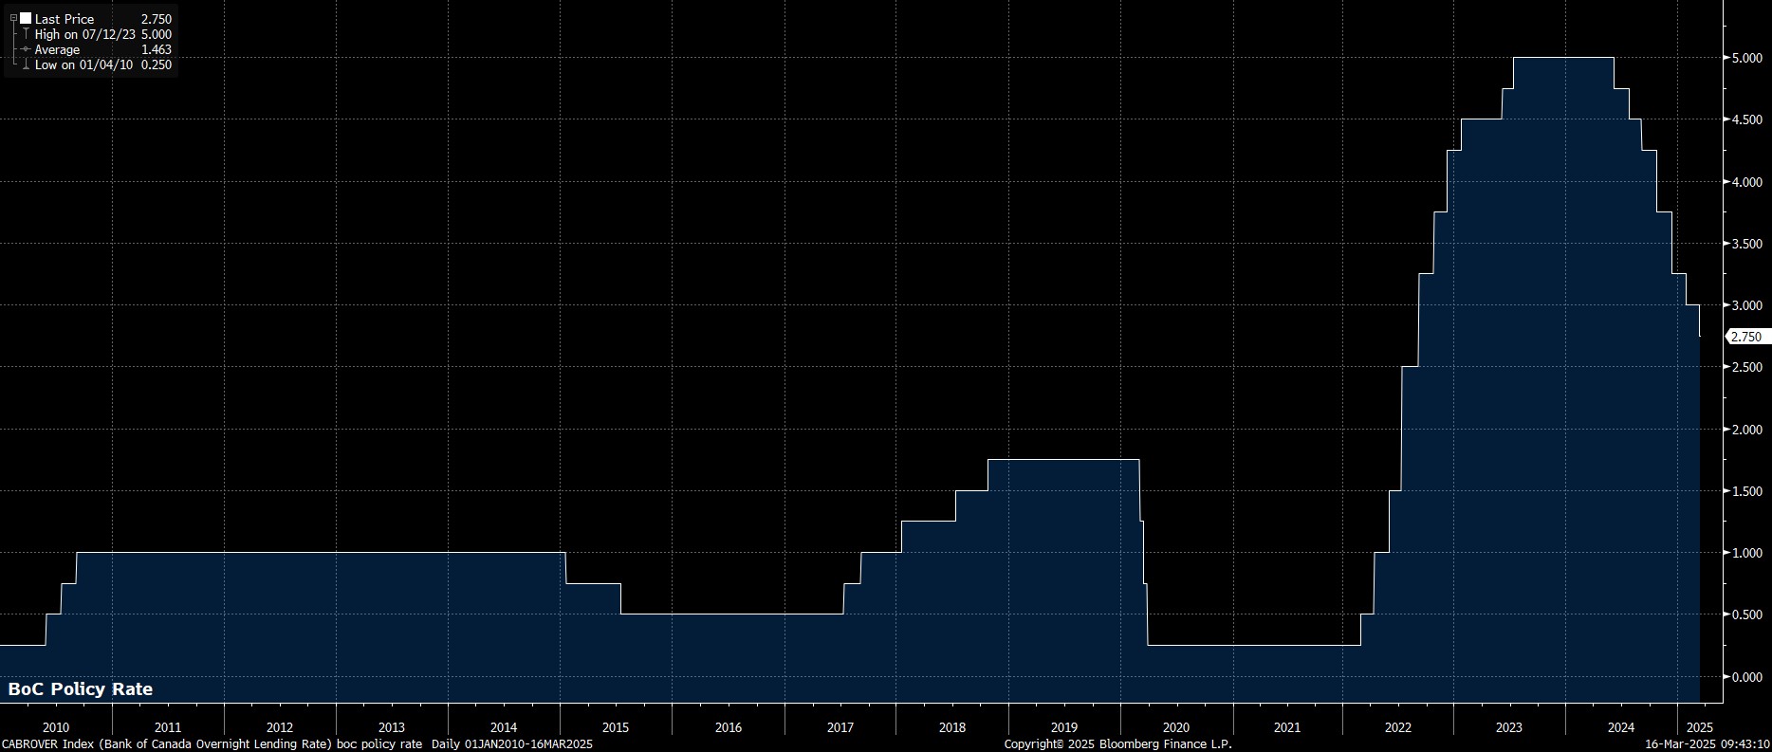Click the white Last Price color swatch
Image resolution: width=1772 pixels, height=752 pixels.
click(26, 18)
